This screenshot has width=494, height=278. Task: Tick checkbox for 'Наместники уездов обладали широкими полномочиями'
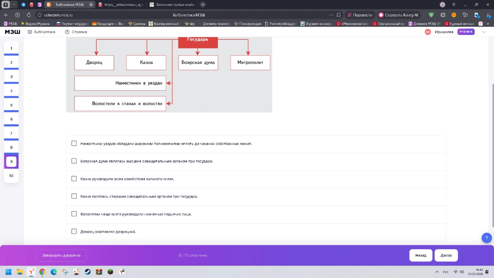pos(74,143)
